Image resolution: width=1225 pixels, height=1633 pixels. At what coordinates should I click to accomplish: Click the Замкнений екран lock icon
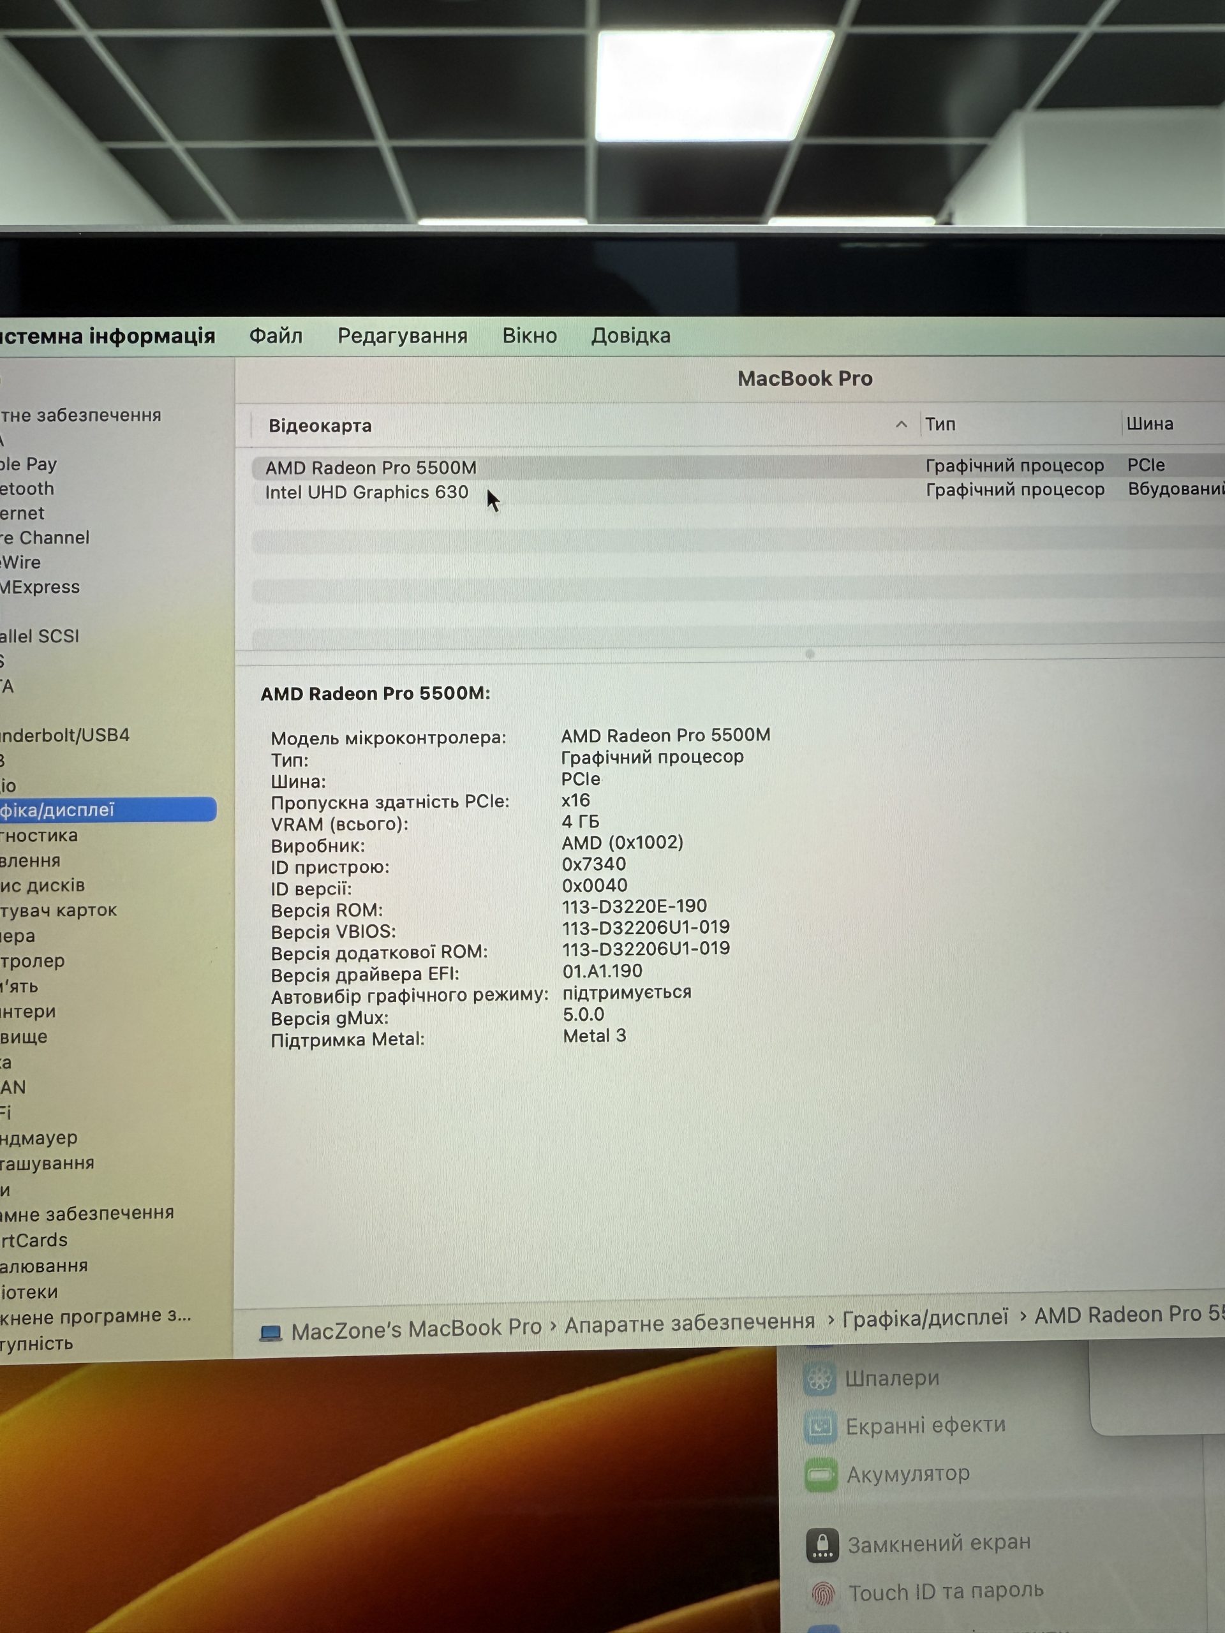[x=822, y=1544]
